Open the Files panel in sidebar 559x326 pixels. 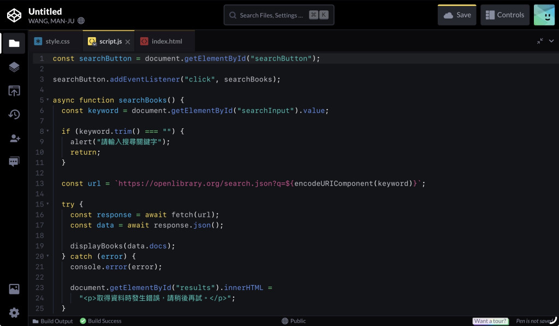14,43
